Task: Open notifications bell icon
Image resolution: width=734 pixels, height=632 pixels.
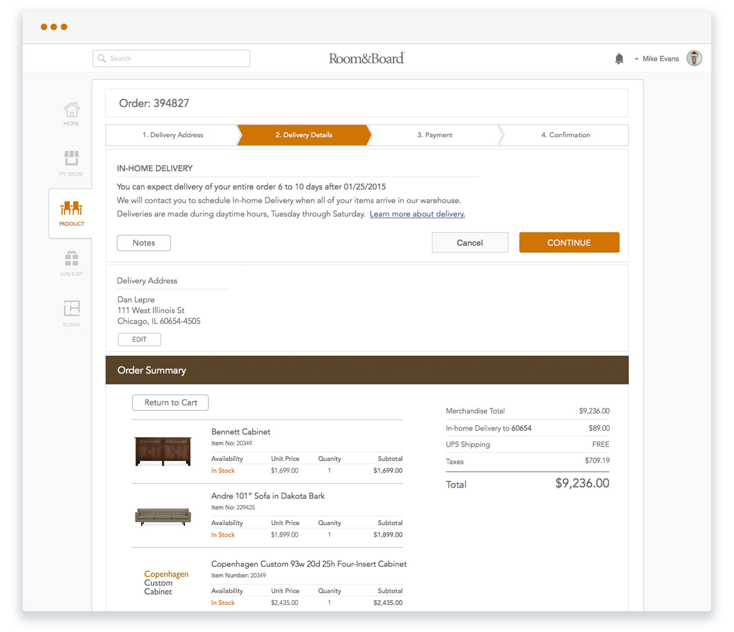Action: click(619, 59)
